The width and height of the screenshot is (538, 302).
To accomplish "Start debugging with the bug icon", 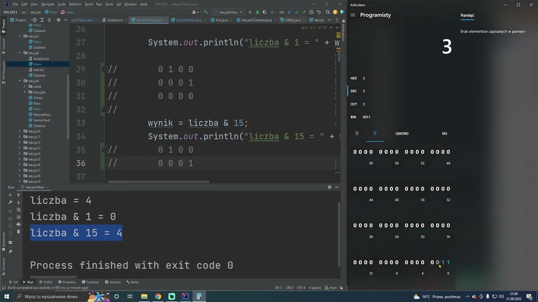I will pyautogui.click(x=257, y=12).
